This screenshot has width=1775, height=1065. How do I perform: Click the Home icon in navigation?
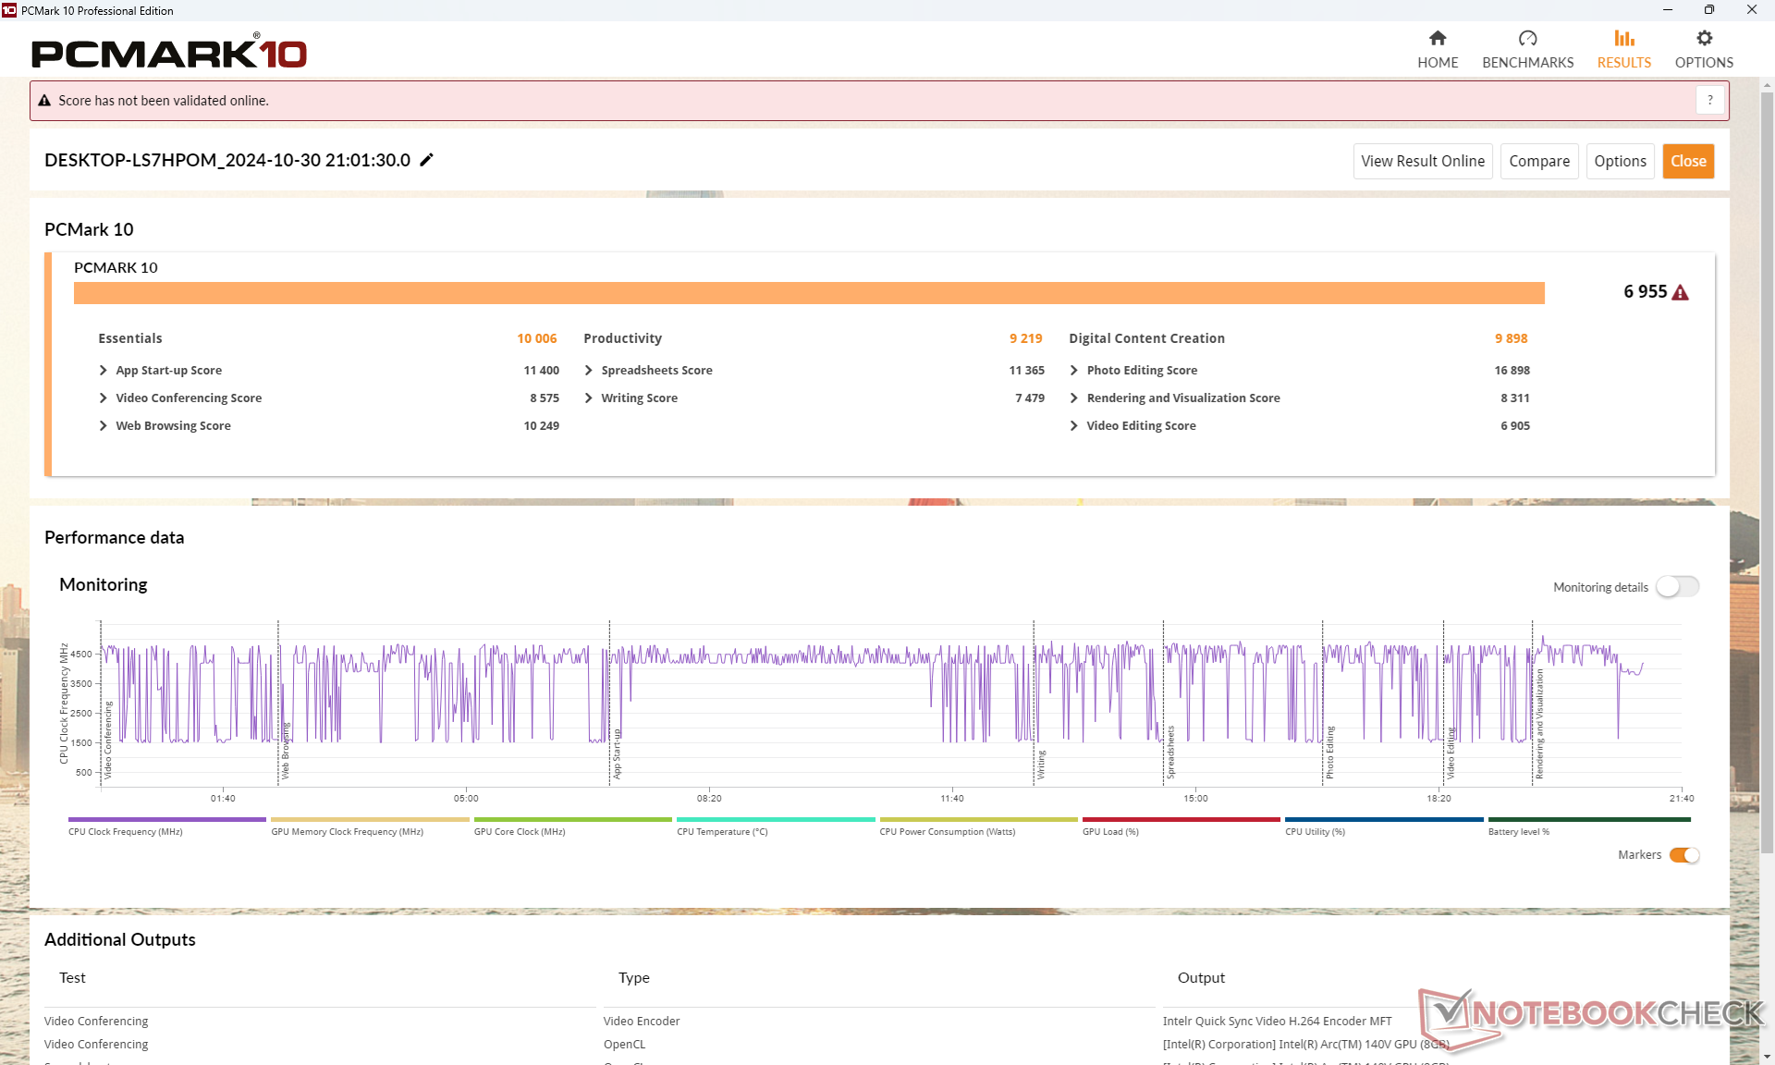tap(1437, 39)
